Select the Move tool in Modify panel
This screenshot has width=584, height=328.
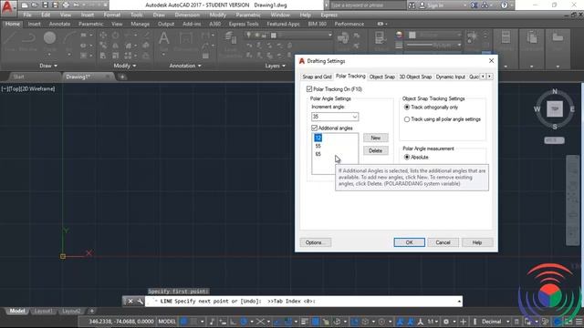point(103,36)
